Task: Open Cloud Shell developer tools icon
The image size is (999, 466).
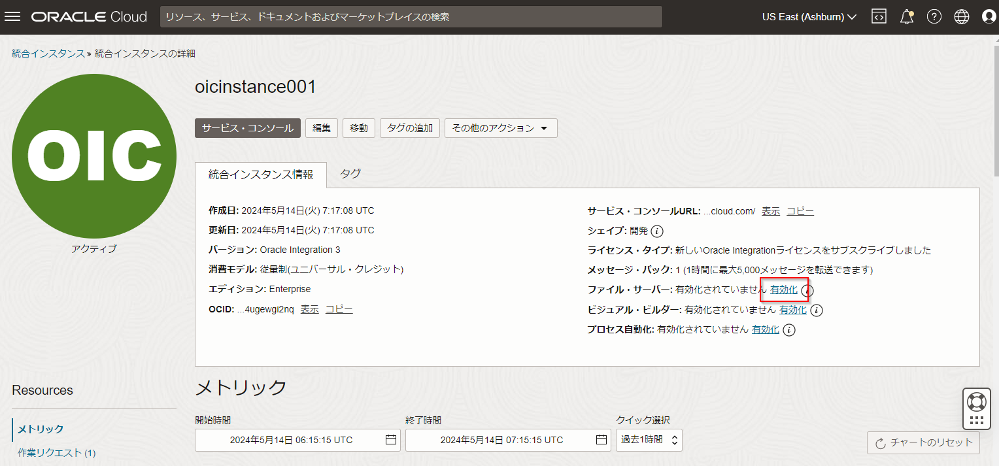Action: (x=879, y=17)
